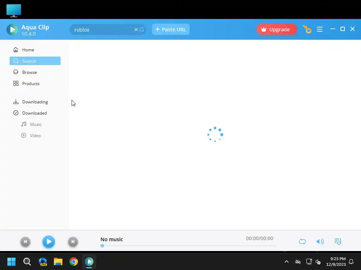Click the No music track title

[112, 239]
